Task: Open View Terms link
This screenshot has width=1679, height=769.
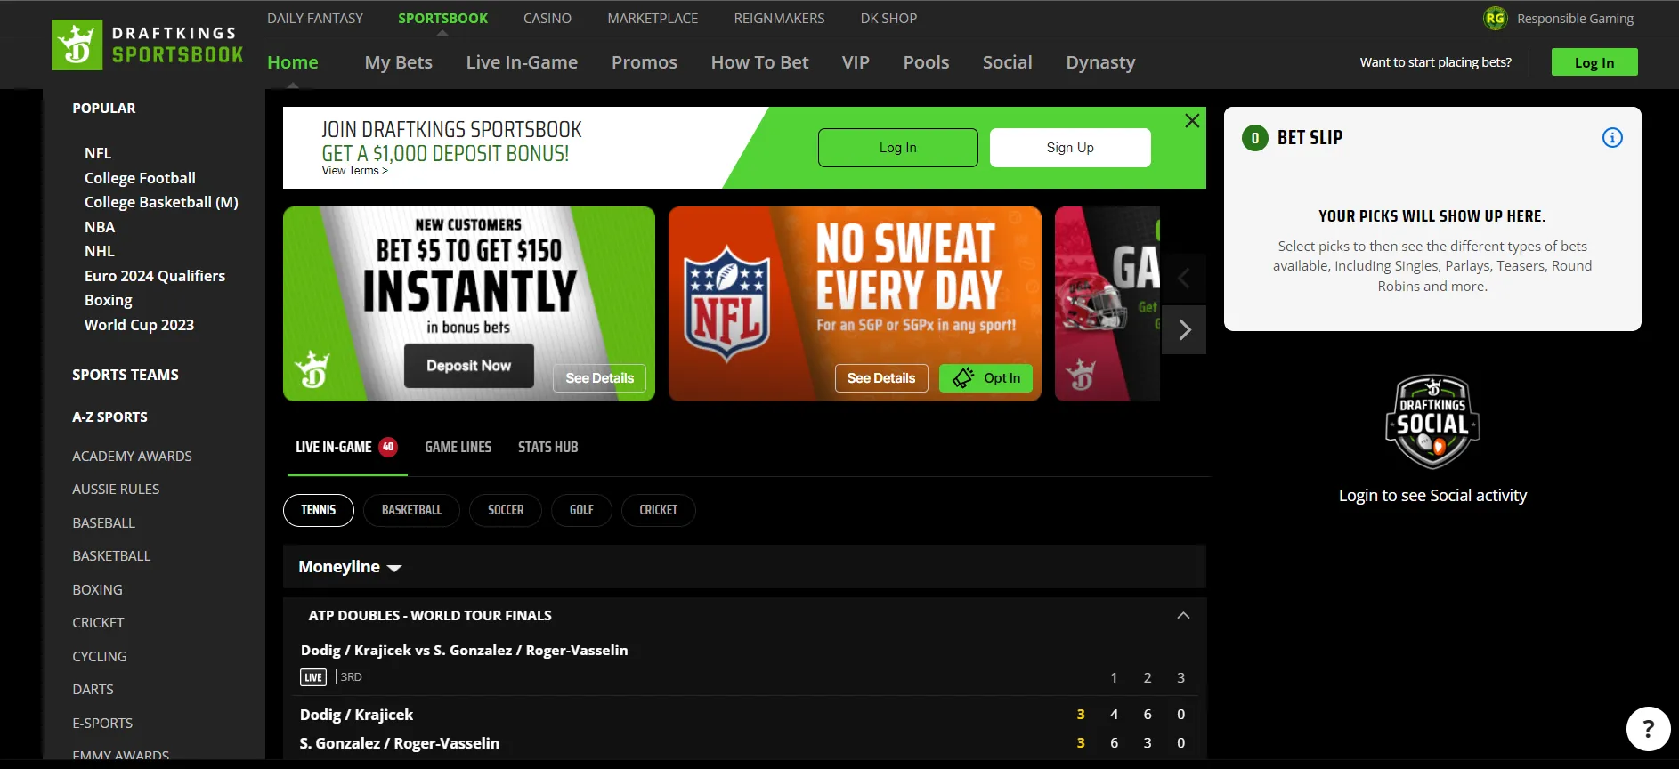Action: [354, 171]
